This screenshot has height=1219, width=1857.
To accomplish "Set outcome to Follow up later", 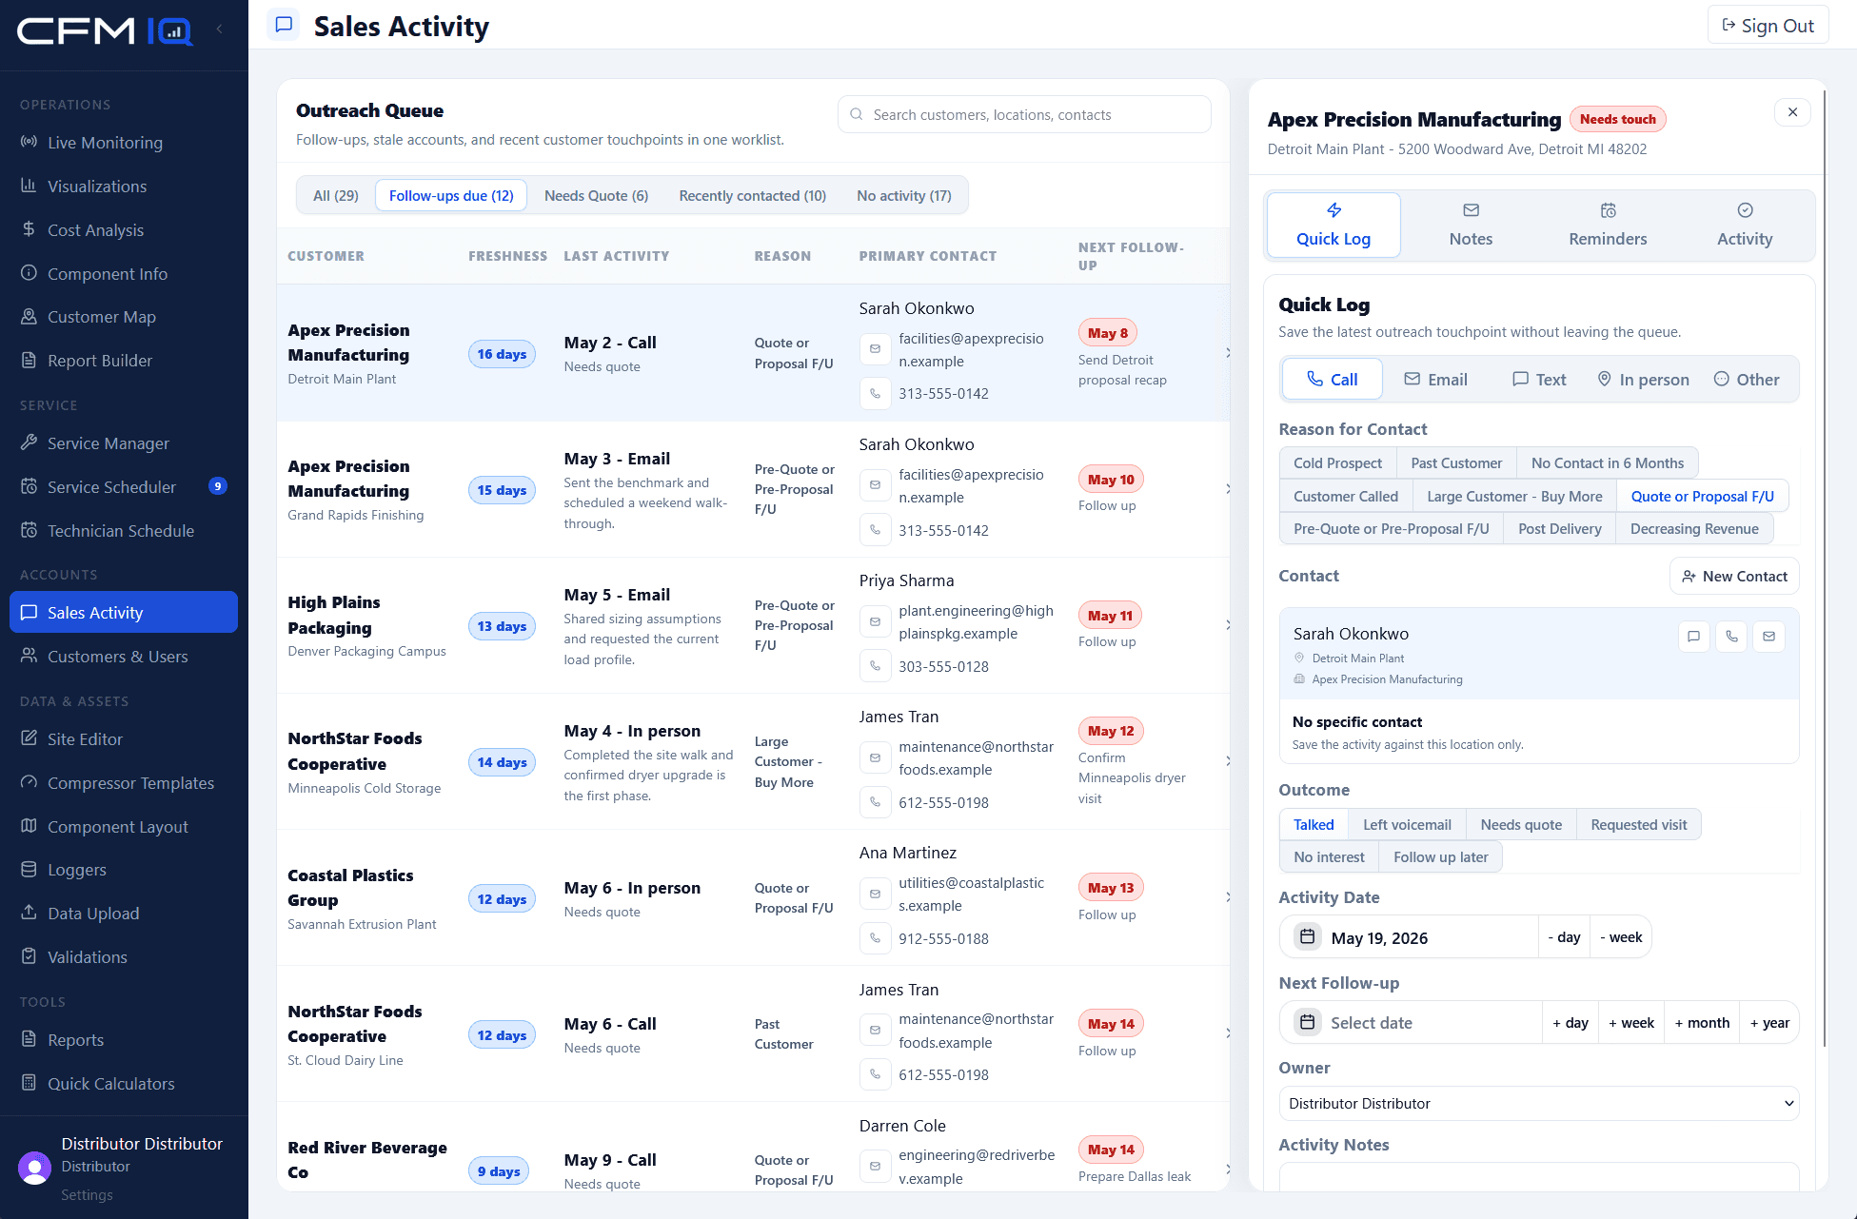I will coord(1440,856).
